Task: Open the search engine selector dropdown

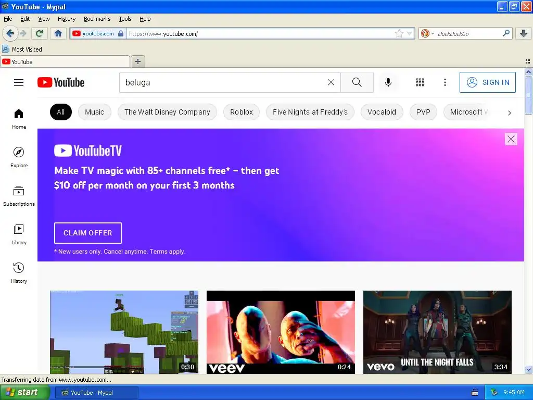Action: pyautogui.click(x=427, y=33)
